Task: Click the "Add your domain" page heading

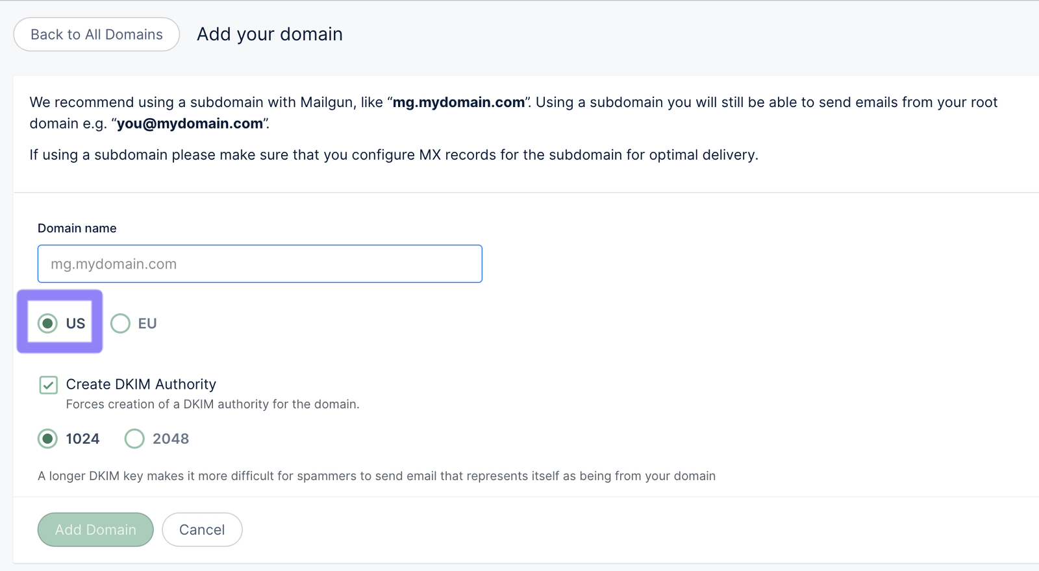Action: click(x=269, y=34)
